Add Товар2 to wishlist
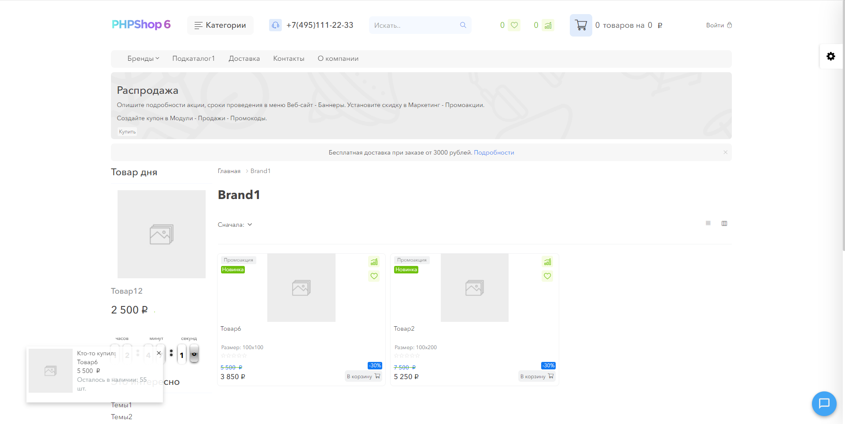The height and width of the screenshot is (424, 845). point(547,276)
